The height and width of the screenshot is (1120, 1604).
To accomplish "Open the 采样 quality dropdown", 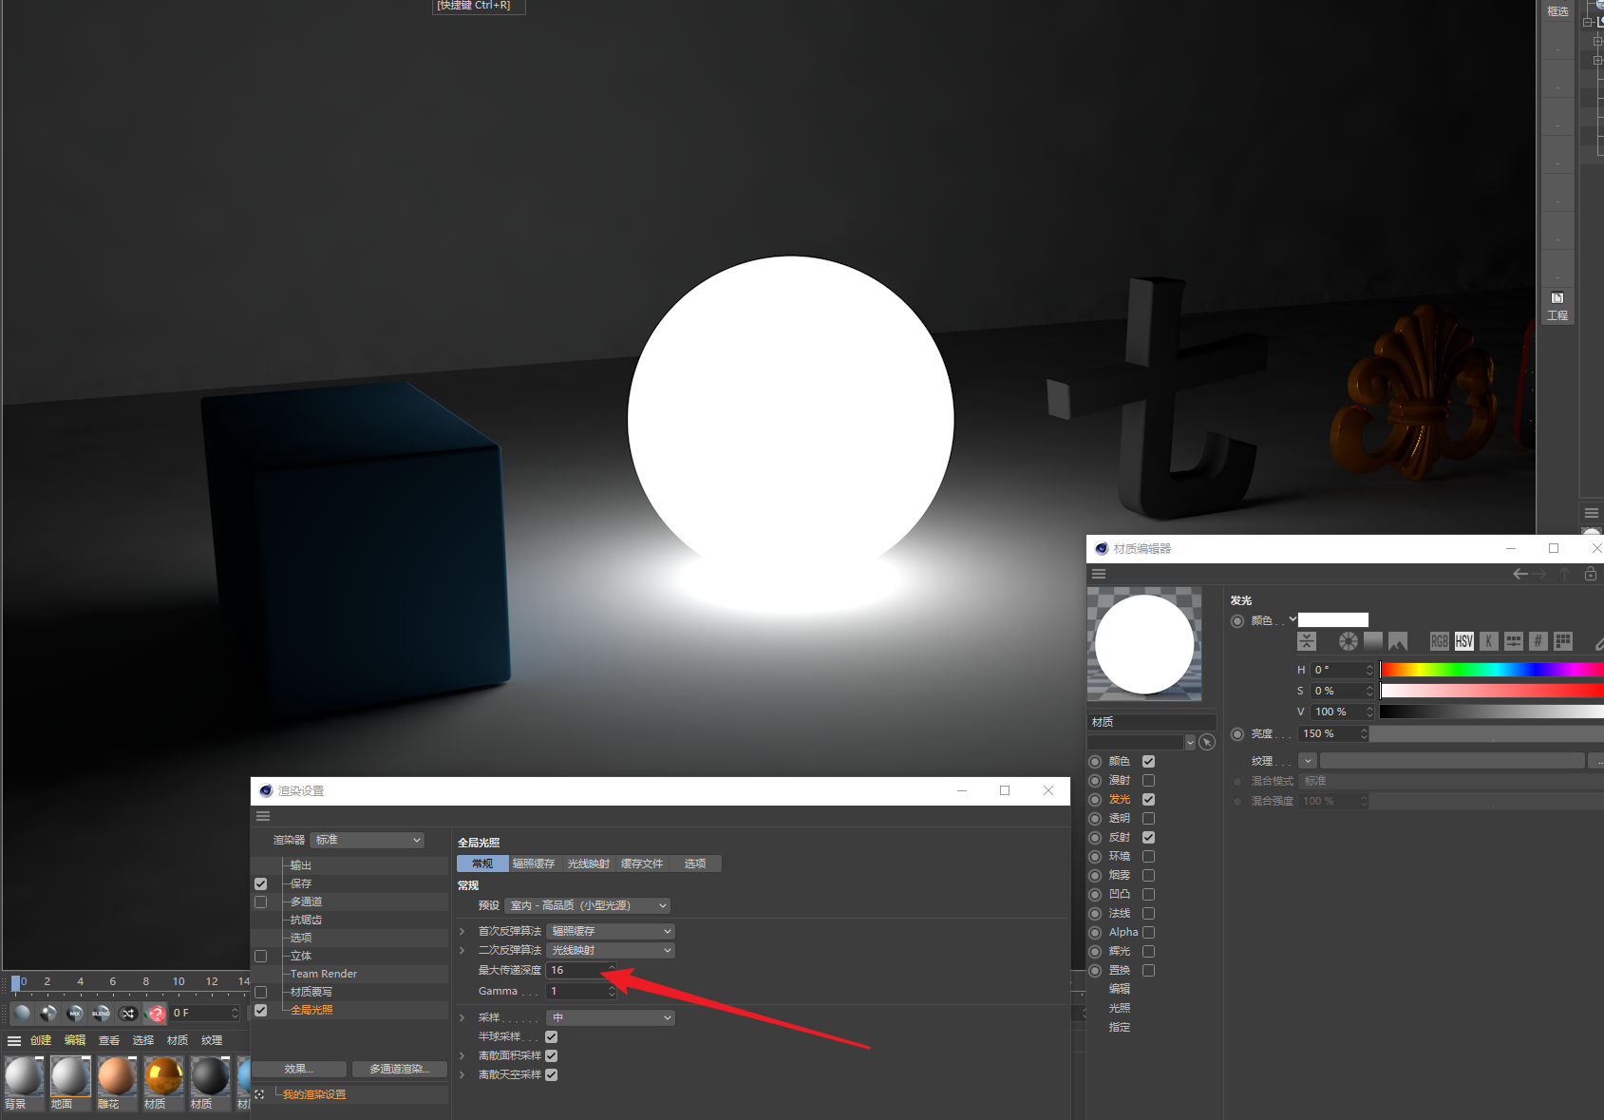I will (x=611, y=1017).
